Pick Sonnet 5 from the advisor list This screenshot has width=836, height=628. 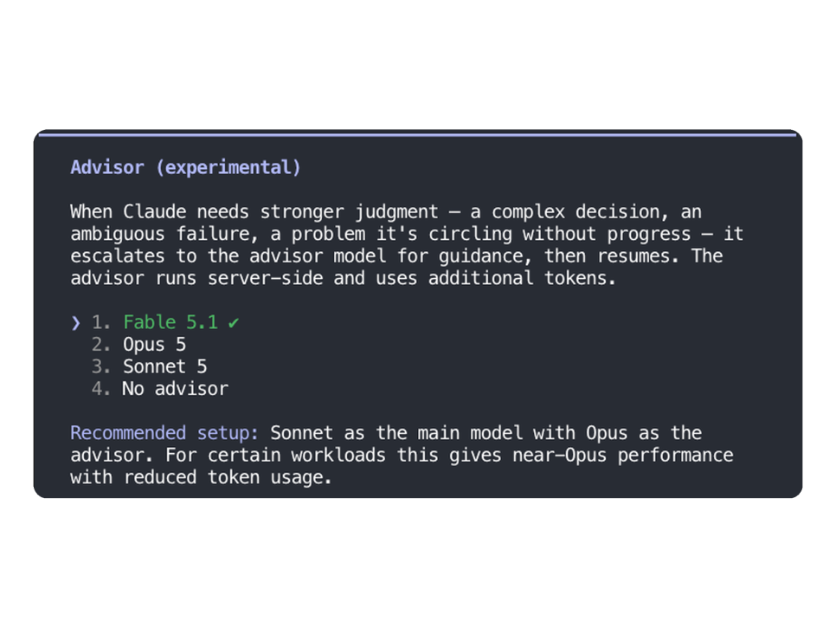coord(164,366)
